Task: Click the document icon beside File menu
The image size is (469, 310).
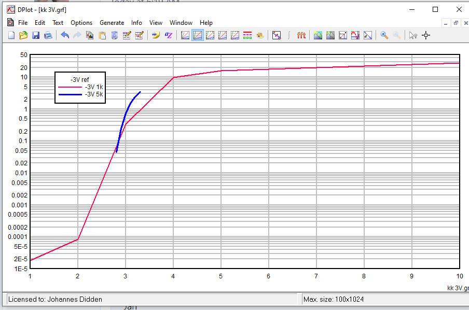Action: tap(10, 22)
